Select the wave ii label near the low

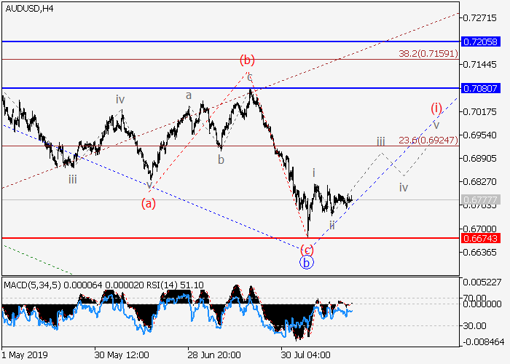[331, 225]
